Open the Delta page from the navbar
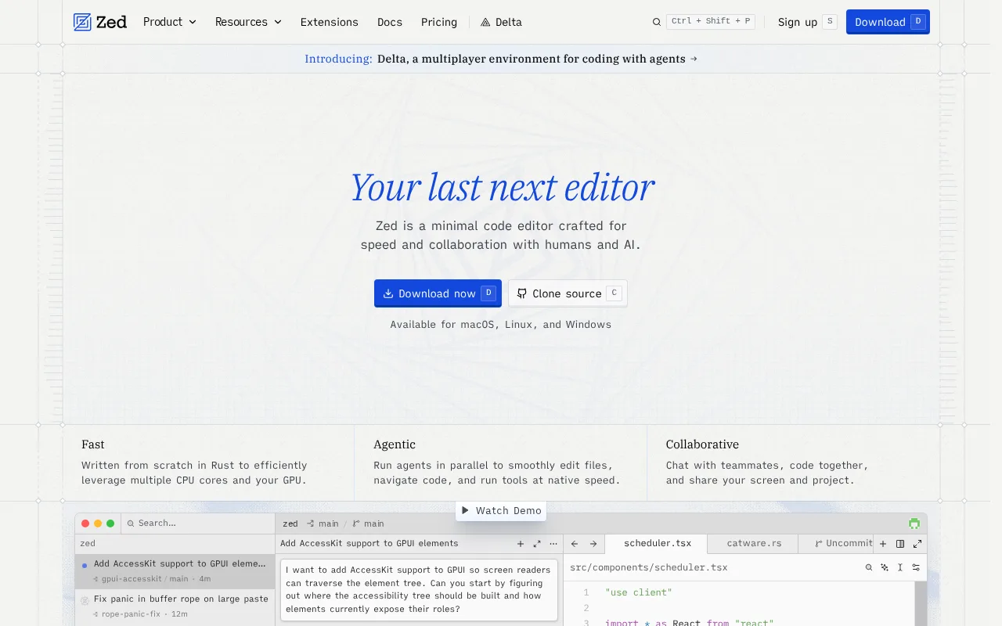The width and height of the screenshot is (1002, 626). [501, 22]
